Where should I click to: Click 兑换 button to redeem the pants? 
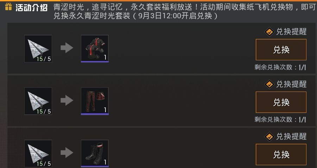[x=281, y=102]
